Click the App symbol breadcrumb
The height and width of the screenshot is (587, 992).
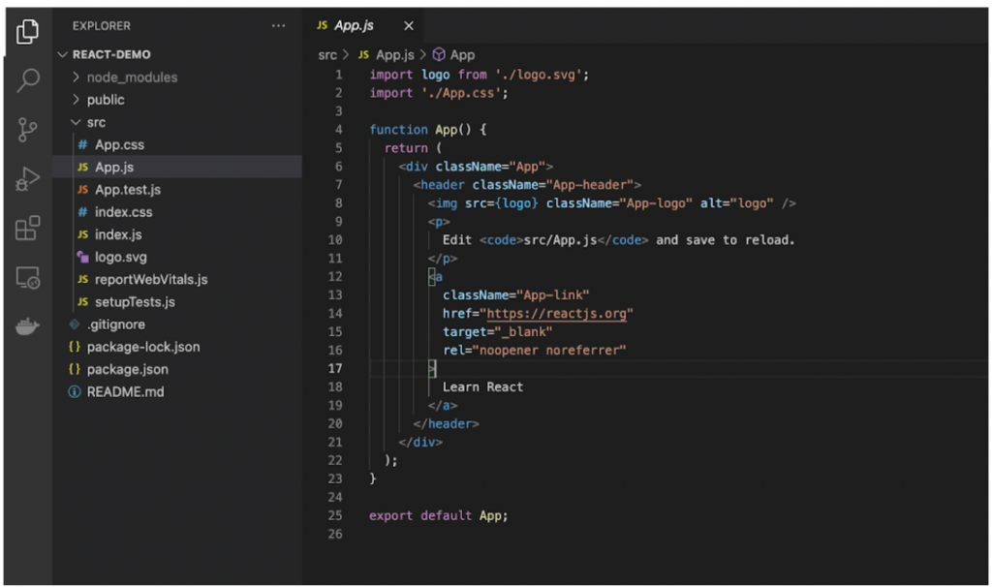[x=453, y=55]
